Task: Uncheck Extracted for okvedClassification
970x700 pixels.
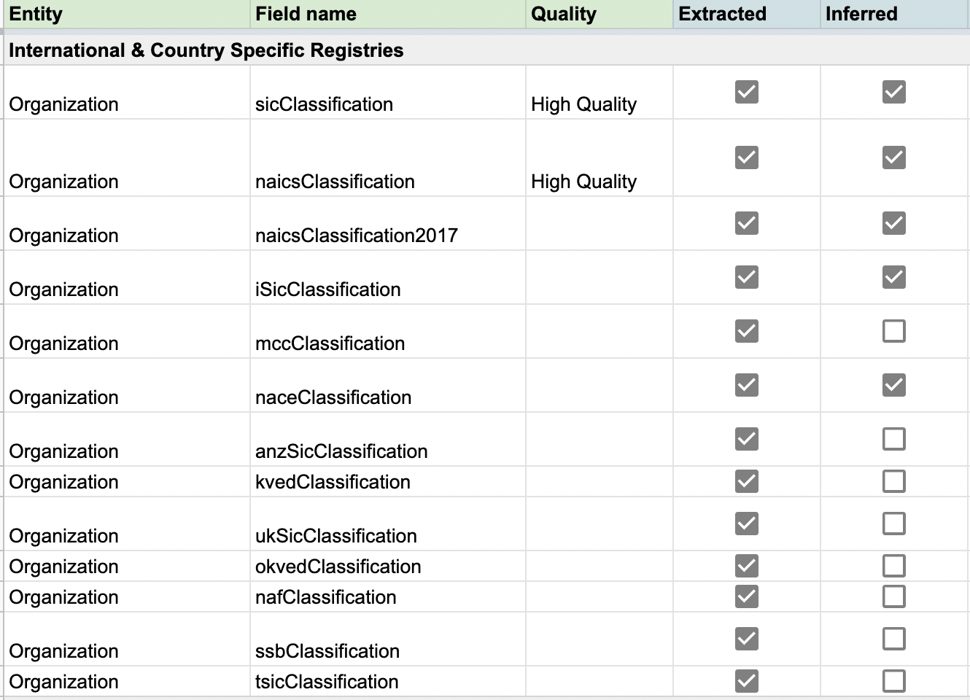Action: click(x=745, y=566)
